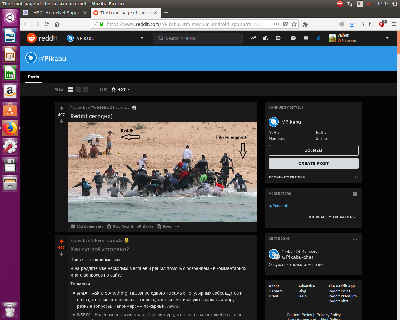400x320 pixels.
Task: Open the system power gear menu
Action: [395, 4]
